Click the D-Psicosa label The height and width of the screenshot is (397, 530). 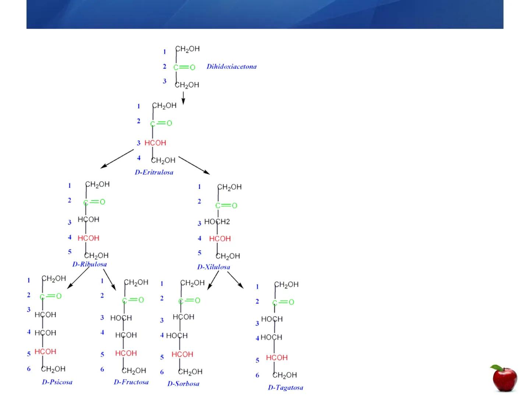click(57, 382)
